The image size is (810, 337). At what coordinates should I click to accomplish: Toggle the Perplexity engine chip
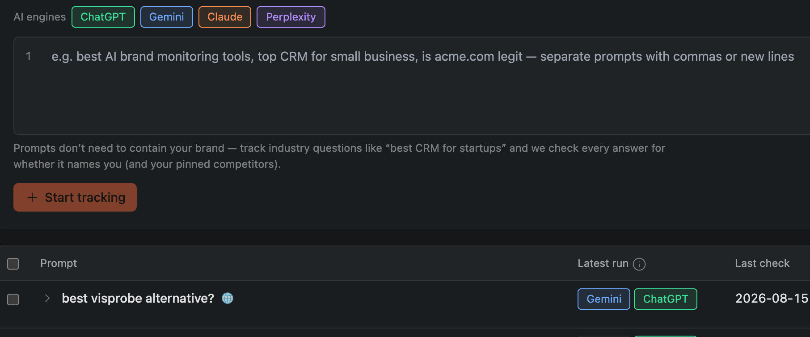point(291,17)
